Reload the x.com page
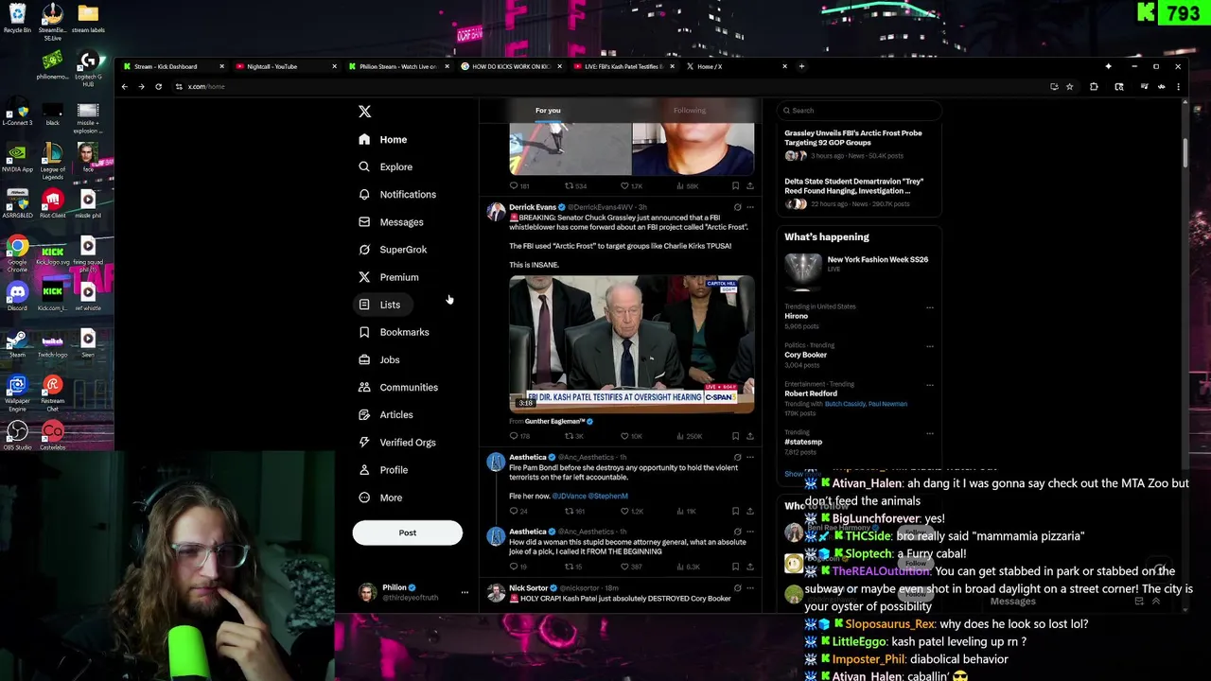The image size is (1211, 681). click(x=158, y=87)
